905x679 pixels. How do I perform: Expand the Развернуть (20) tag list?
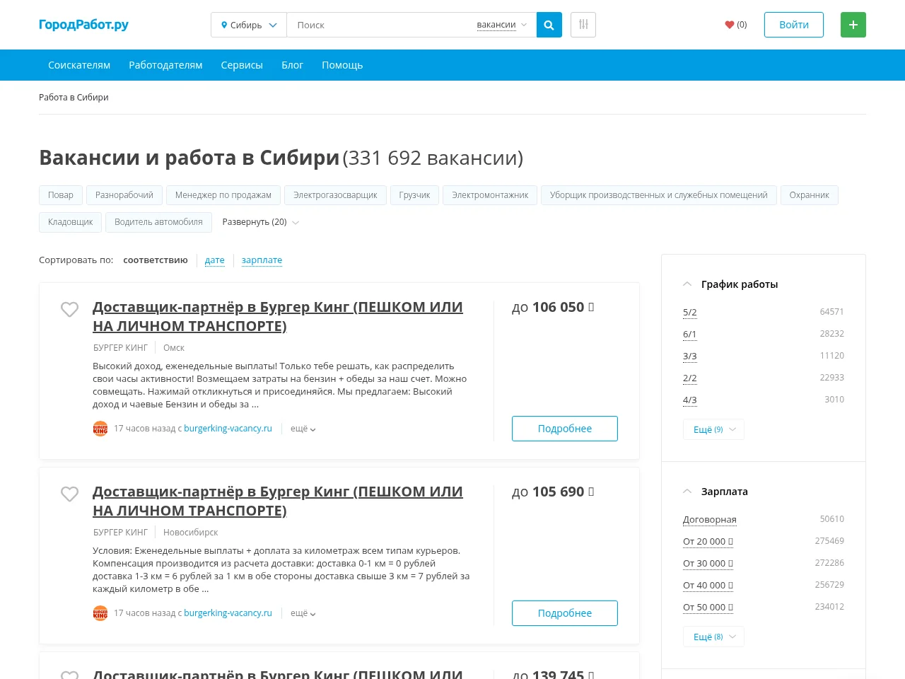point(260,222)
